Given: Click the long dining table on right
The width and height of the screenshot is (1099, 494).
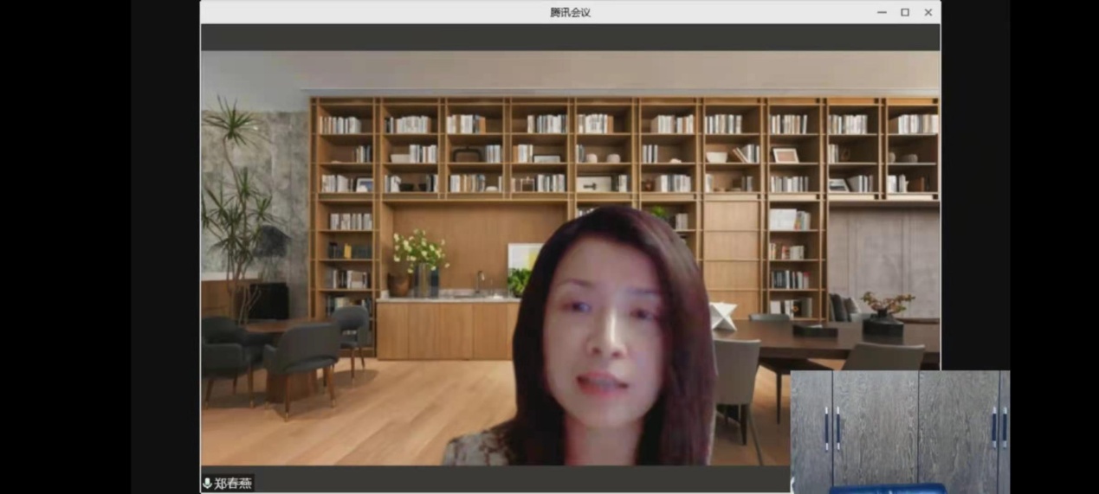Looking at the screenshot, I should point(831,339).
